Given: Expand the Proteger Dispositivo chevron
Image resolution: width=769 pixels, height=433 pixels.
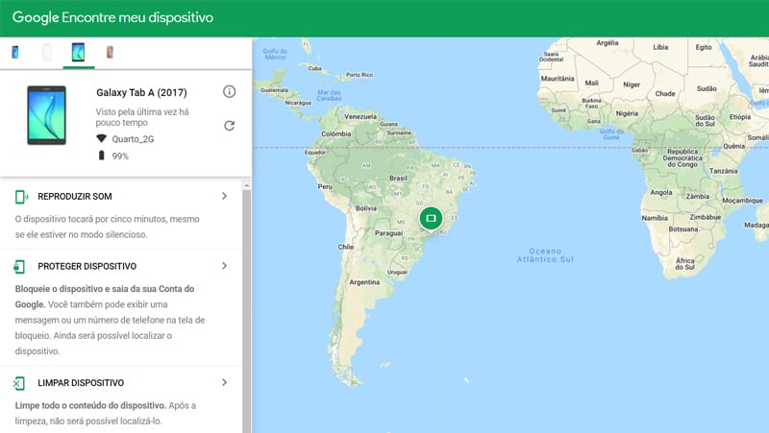Looking at the screenshot, I should [x=225, y=266].
